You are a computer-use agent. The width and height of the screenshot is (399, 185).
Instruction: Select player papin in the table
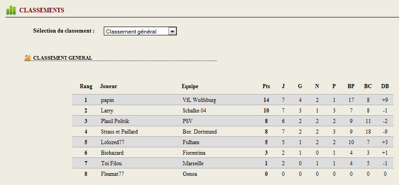click(x=107, y=100)
